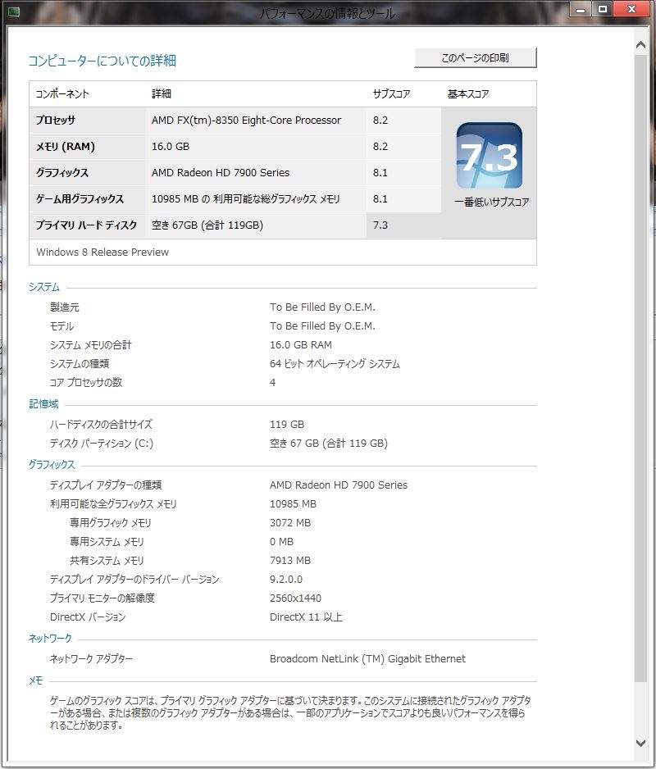Viewport: 656px width, 769px height.
Task: Click Broadcom NetLink (TM) Gigabit Ethernet text
Action: click(x=367, y=658)
